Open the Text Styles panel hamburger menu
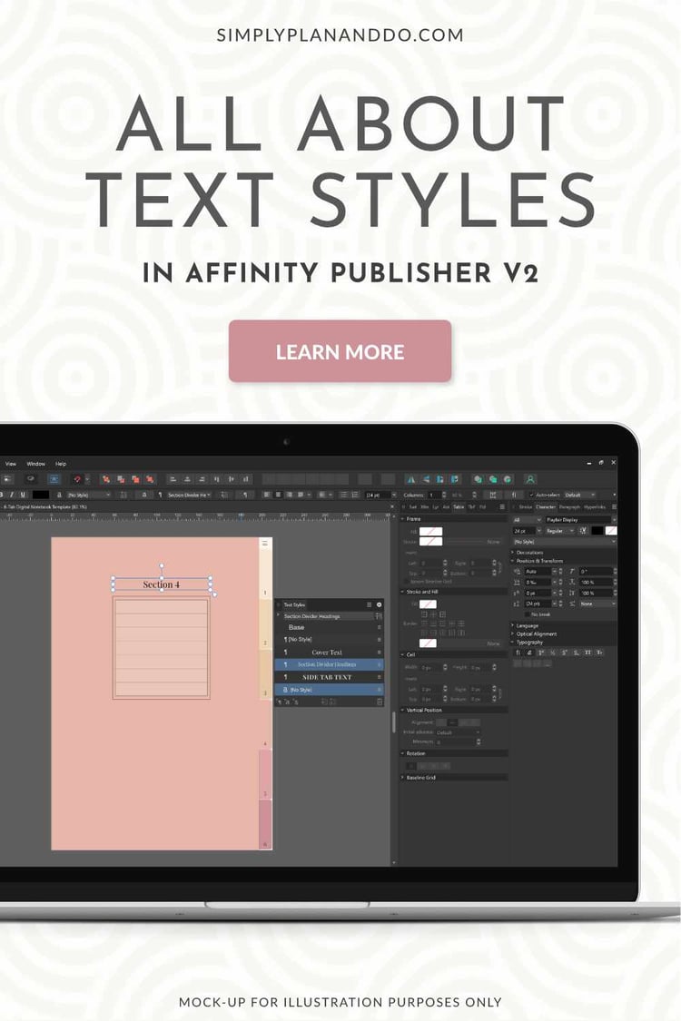 [x=369, y=605]
